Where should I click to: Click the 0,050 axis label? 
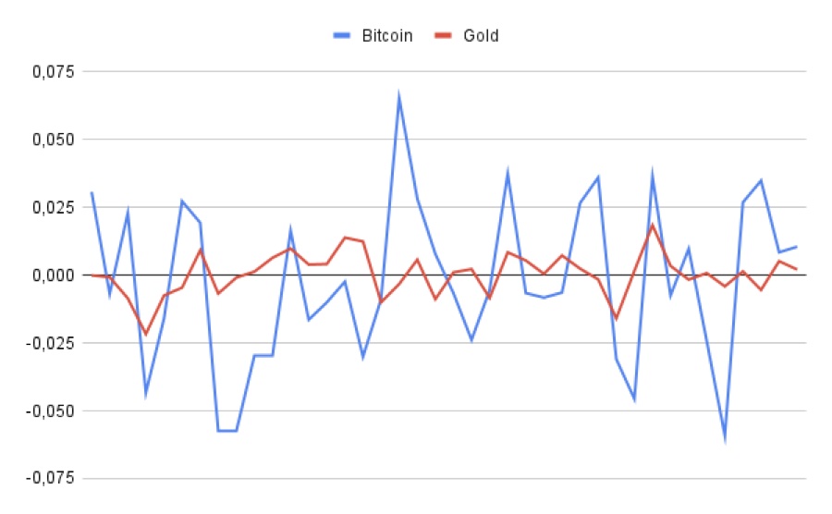pos(53,140)
